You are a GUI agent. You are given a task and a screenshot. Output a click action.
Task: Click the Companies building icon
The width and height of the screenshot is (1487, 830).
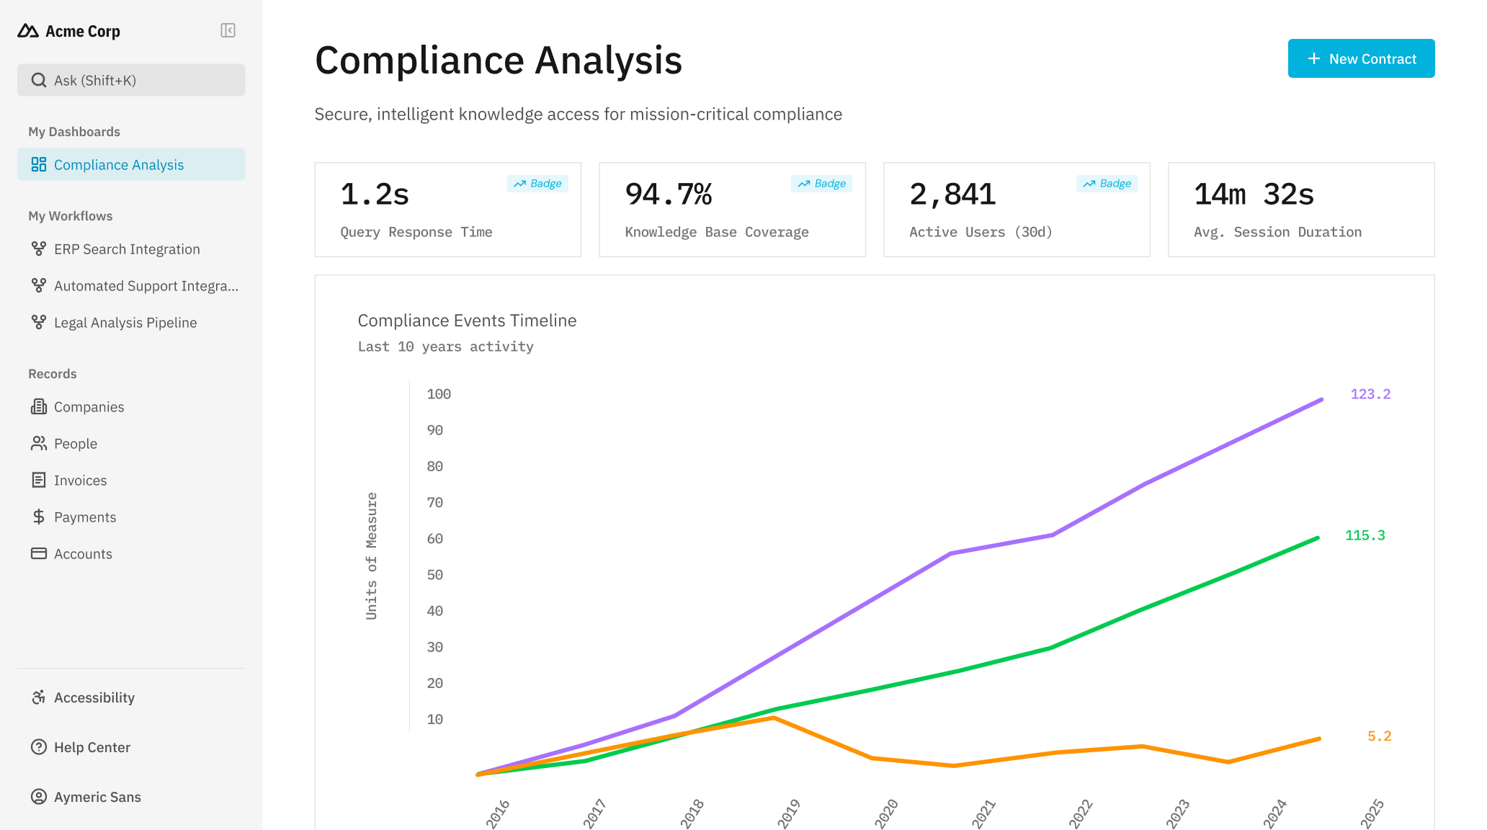(x=39, y=407)
